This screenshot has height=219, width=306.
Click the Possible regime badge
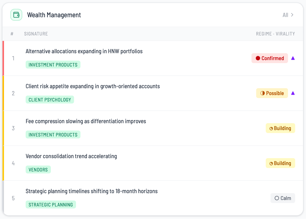point(272,93)
